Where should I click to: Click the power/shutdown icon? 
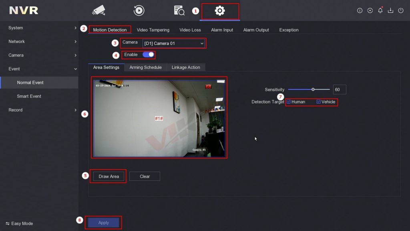401,10
